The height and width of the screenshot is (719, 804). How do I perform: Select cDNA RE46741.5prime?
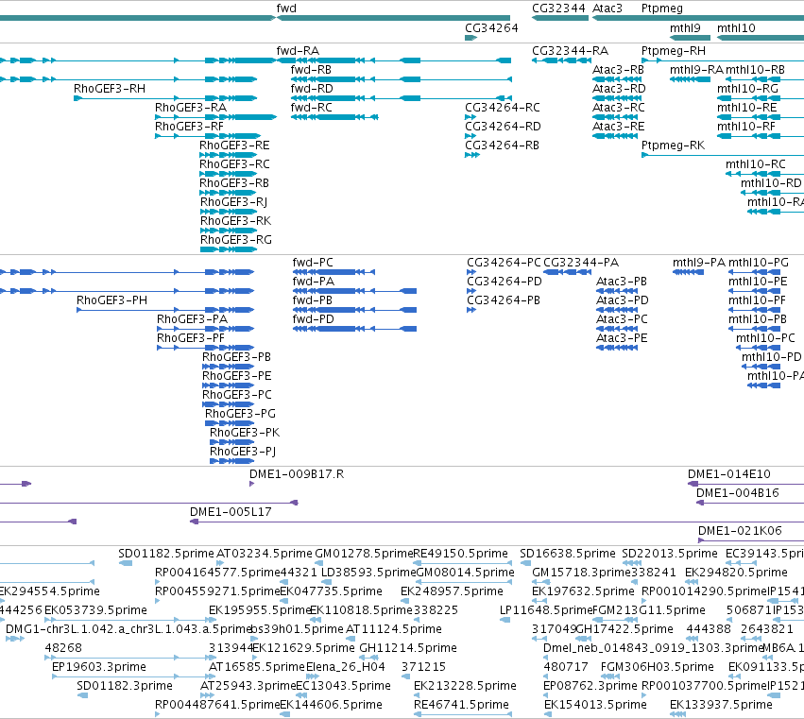(463, 714)
